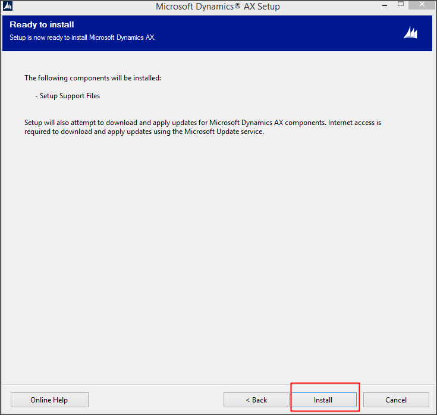
Task: Click the Dynamics logo in blue header
Action: pos(410,33)
